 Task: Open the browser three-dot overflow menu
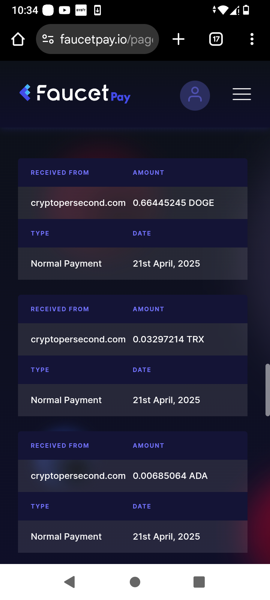click(252, 39)
